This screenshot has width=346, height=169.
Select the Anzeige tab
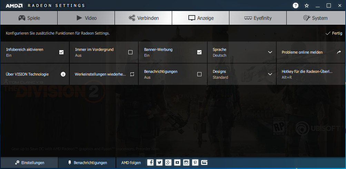coord(200,18)
